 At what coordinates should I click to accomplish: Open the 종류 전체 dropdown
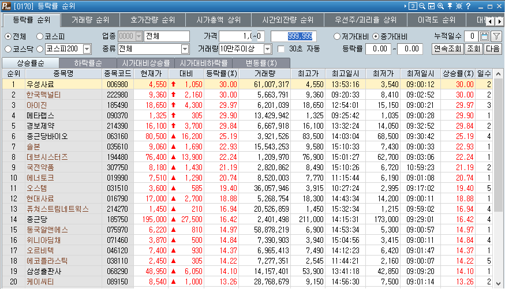tap(185, 49)
